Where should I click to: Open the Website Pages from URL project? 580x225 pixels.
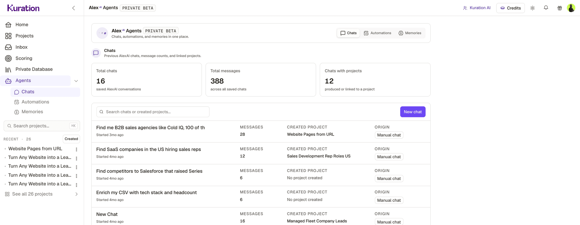coord(35,149)
